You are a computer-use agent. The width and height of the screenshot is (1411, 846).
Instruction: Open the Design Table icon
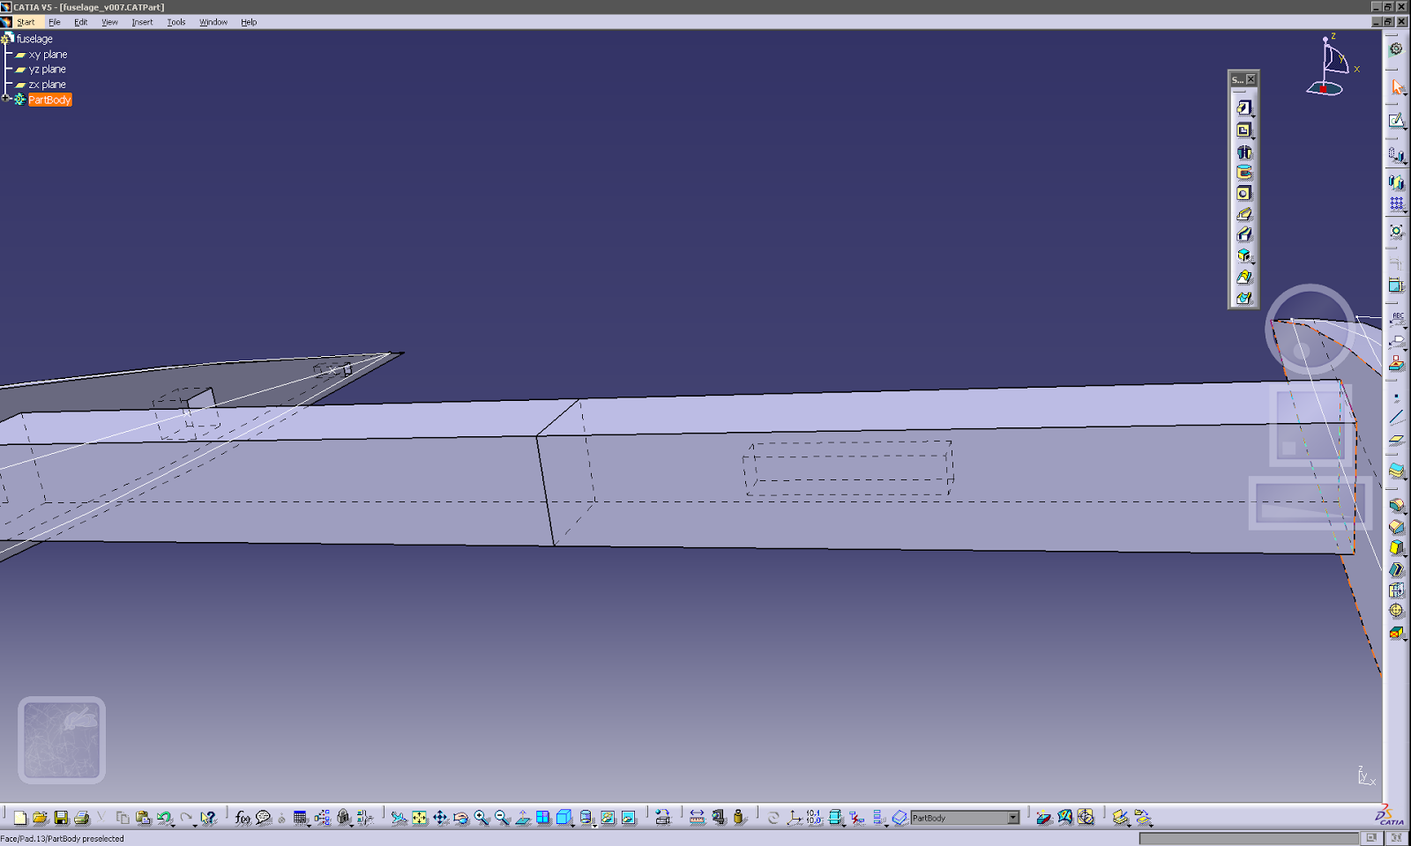click(300, 818)
